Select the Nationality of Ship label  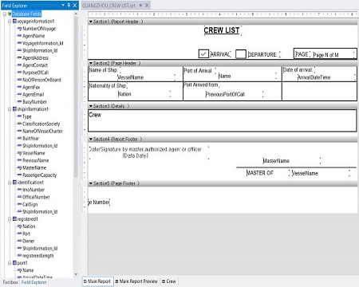108,85
